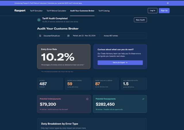The height and width of the screenshot is (130, 184).
Task: Click the info icon in Potential Underpayments
Action: (87, 99)
